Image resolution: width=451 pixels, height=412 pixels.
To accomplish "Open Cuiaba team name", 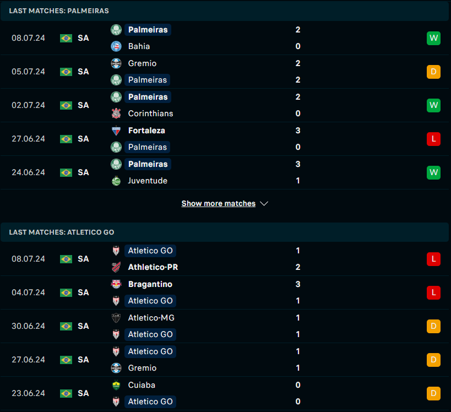I will coord(142,385).
